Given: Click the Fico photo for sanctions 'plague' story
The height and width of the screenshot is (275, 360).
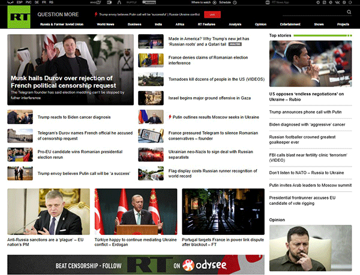Looking at the screenshot, I should click(x=49, y=211).
